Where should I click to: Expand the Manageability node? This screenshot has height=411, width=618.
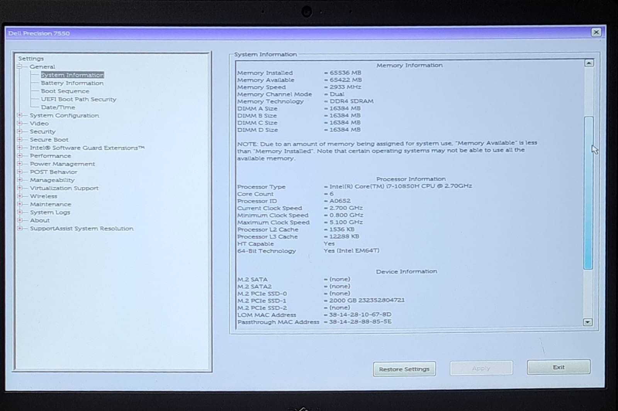click(19, 180)
